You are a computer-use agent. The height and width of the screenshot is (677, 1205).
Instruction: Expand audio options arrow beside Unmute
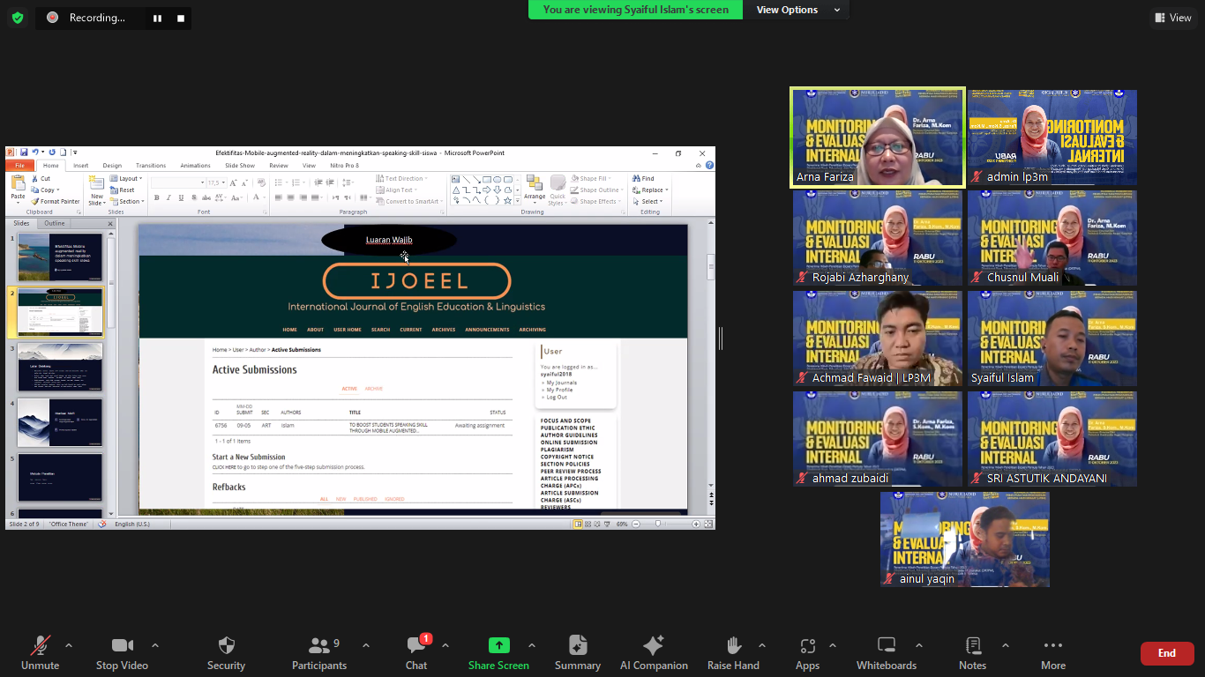[69, 645]
